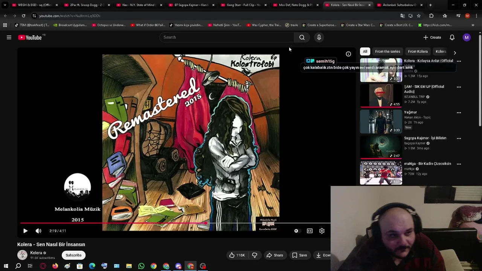
Task: Show video info card icon
Action: tap(348, 54)
